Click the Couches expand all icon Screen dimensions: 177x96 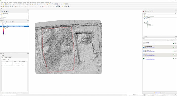click(x=11, y=22)
